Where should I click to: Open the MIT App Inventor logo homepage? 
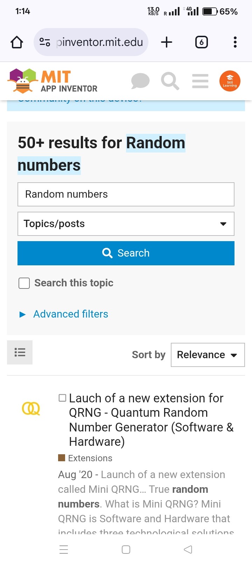pyautogui.click(x=52, y=81)
